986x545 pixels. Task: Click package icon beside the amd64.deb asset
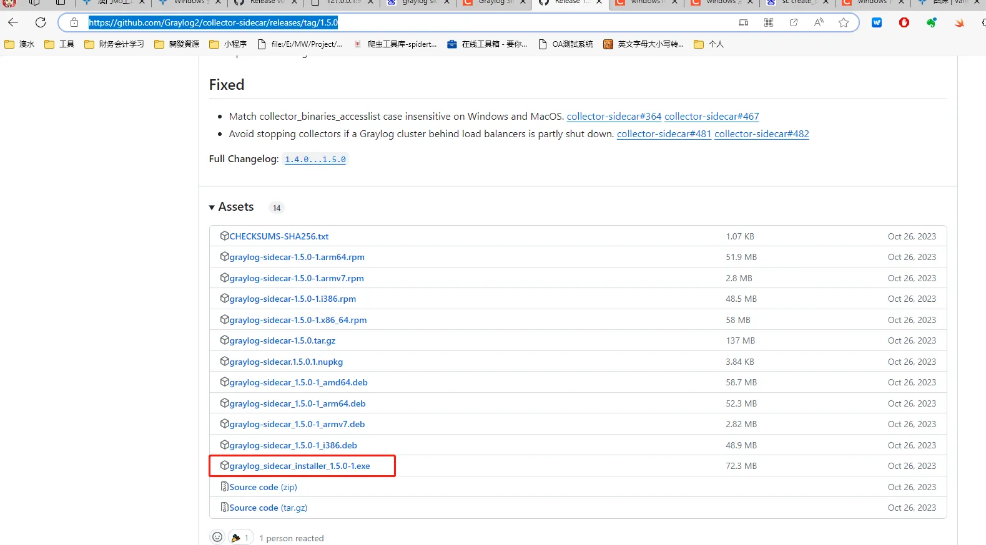tap(225, 382)
